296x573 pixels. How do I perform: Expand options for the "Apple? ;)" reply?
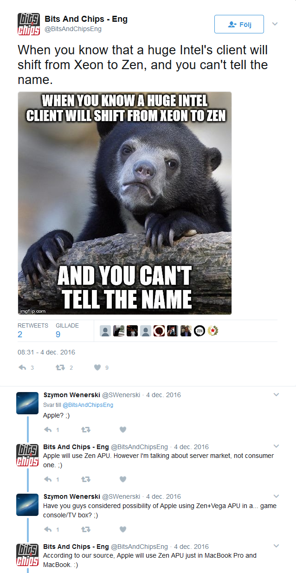click(276, 395)
